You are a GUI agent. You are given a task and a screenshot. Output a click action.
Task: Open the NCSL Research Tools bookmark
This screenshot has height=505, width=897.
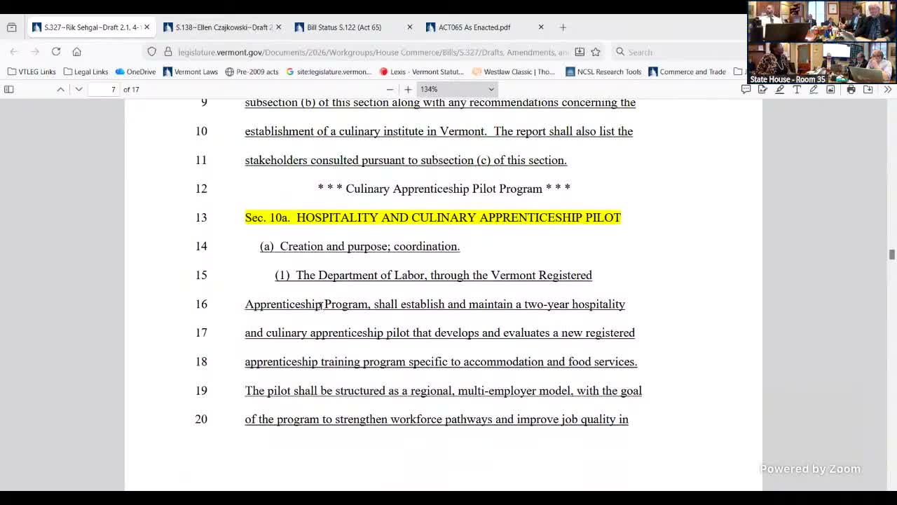pyautogui.click(x=603, y=72)
